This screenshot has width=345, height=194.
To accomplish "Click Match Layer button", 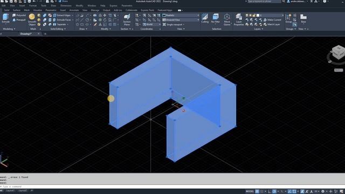I will coord(272,24).
